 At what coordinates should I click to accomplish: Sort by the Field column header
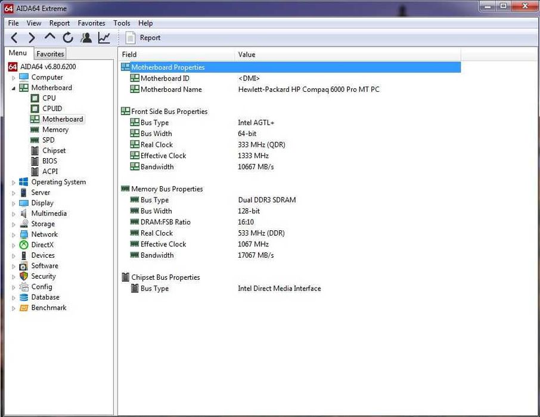[176, 54]
